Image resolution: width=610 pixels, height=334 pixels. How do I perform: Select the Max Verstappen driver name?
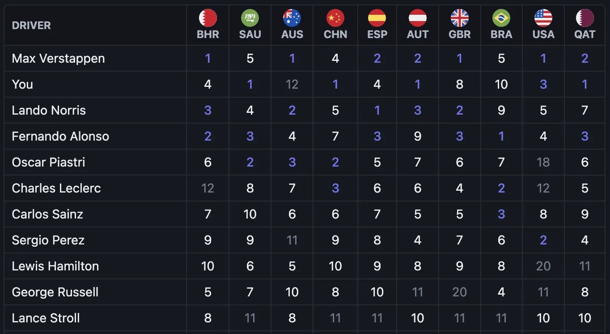(58, 59)
